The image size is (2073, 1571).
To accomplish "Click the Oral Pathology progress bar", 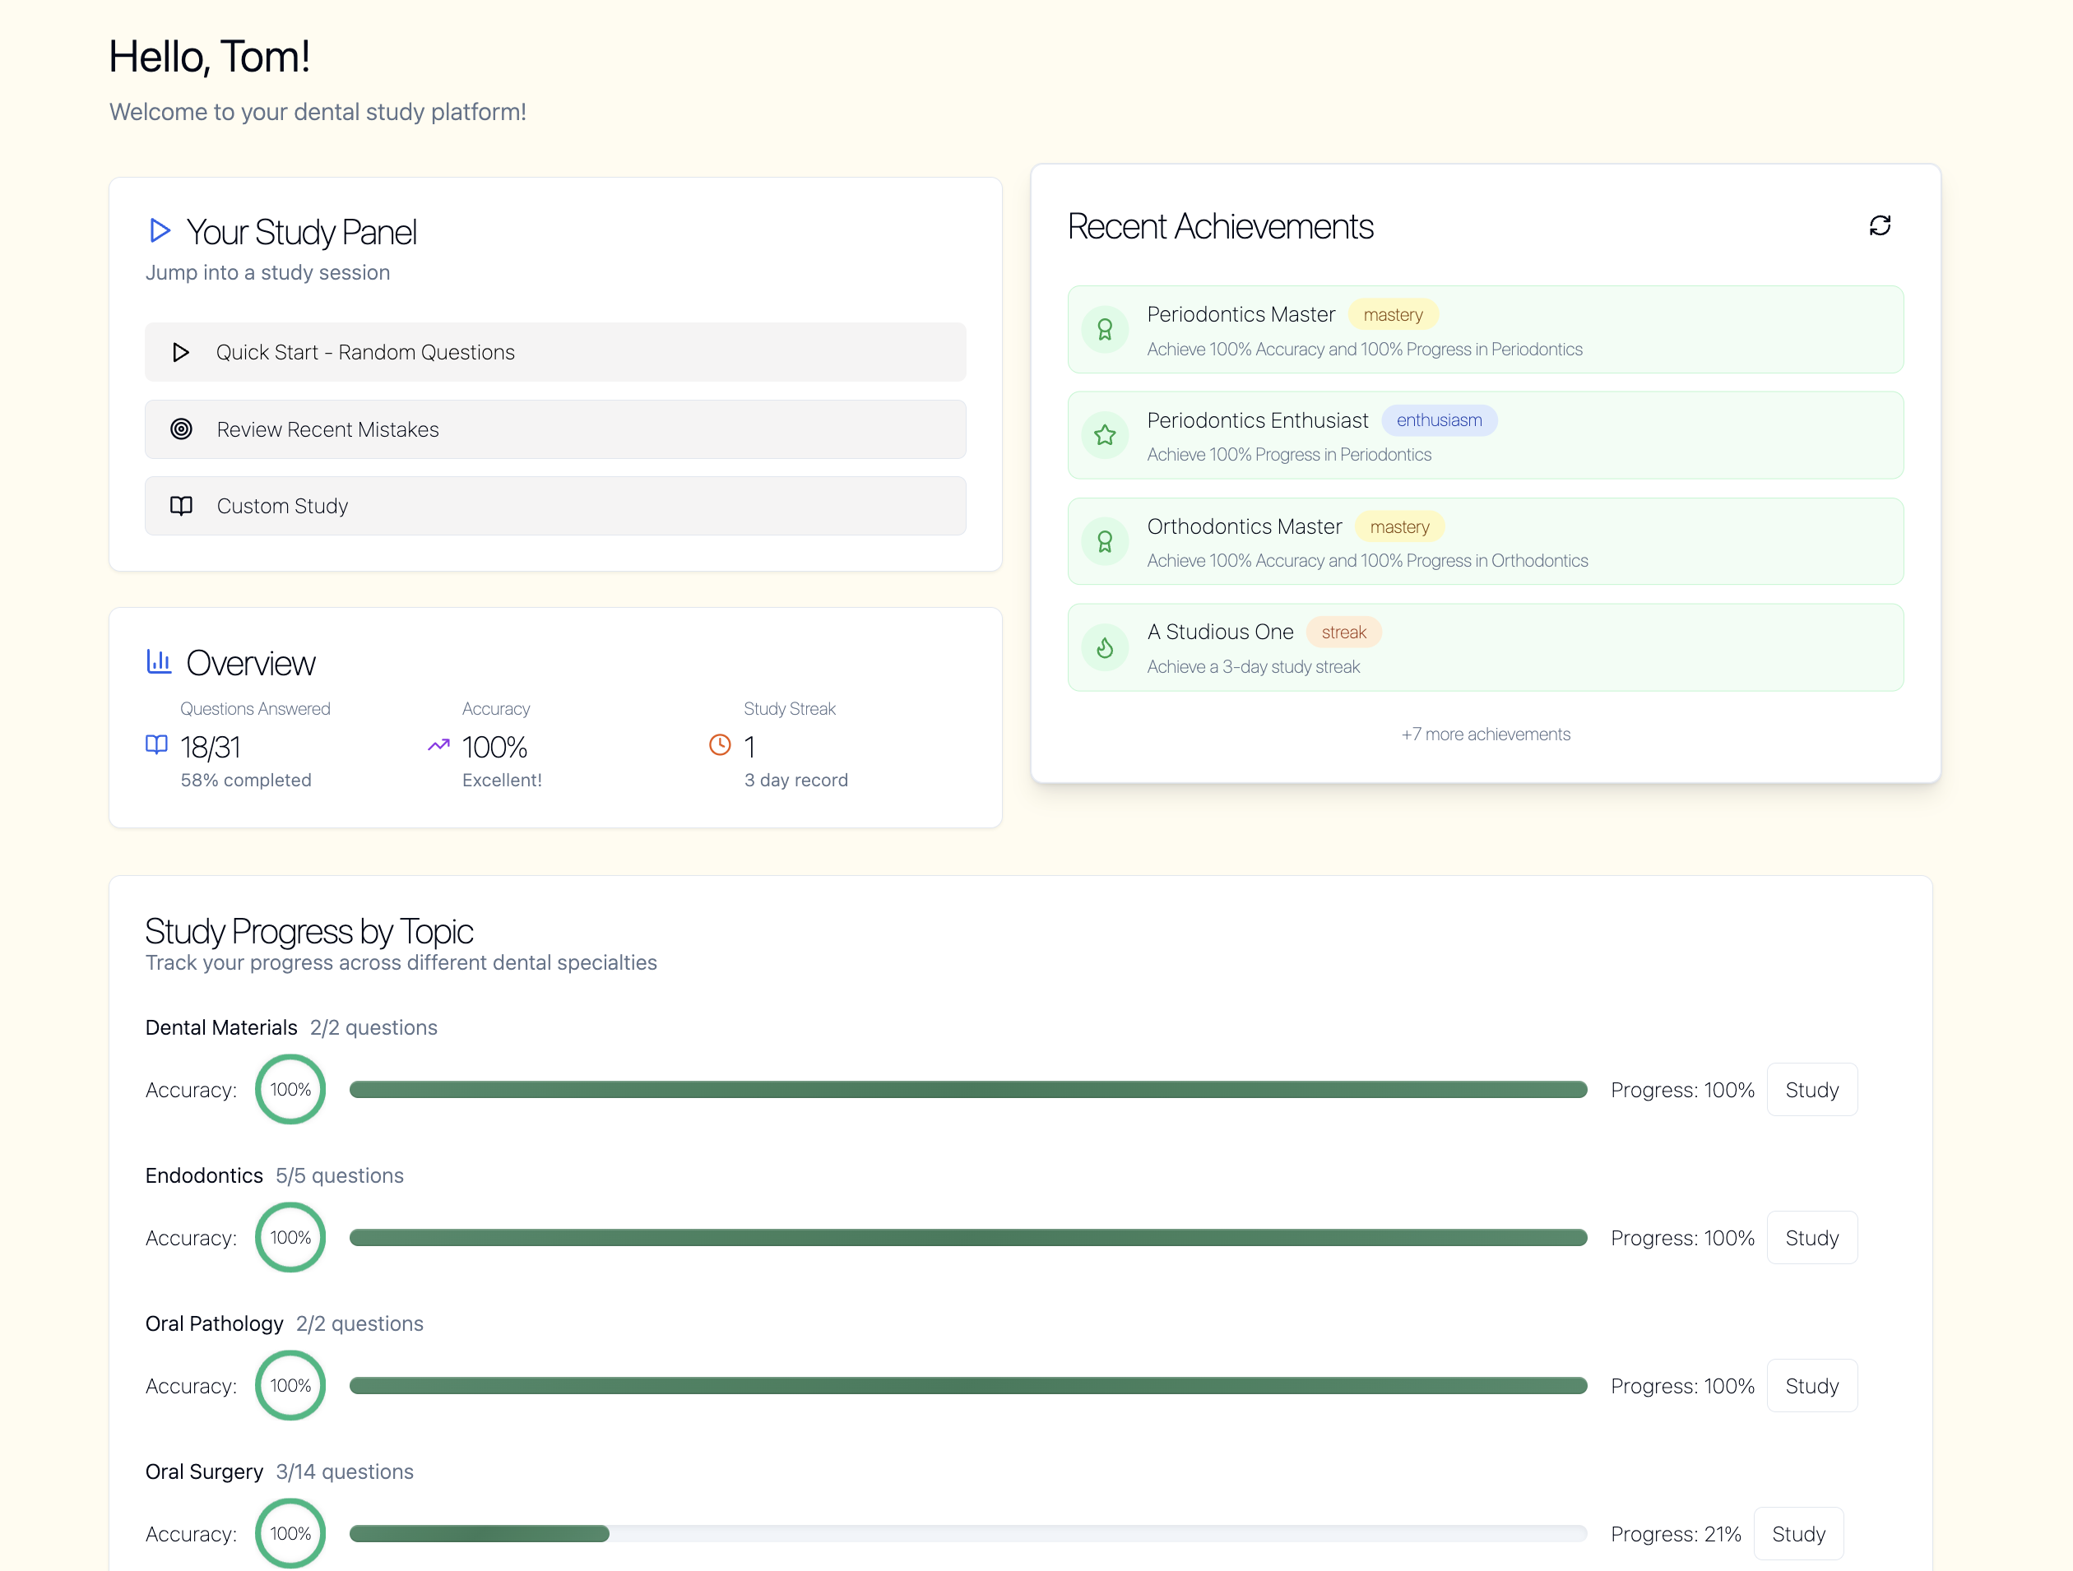I will click(968, 1385).
